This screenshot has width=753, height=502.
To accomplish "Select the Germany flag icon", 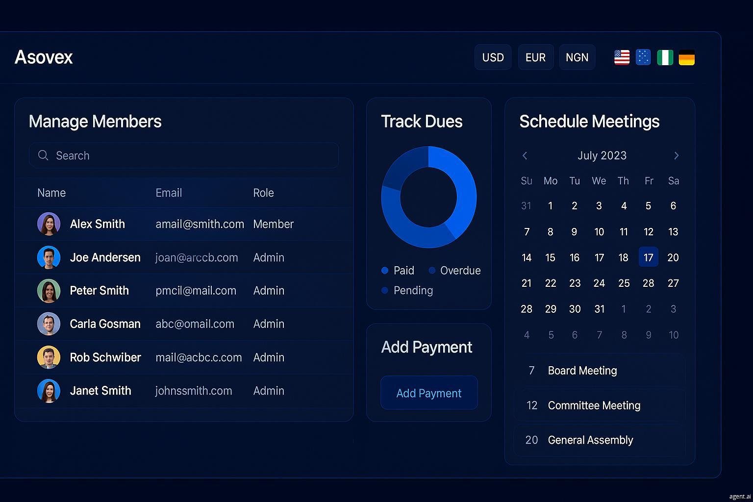I will click(686, 57).
